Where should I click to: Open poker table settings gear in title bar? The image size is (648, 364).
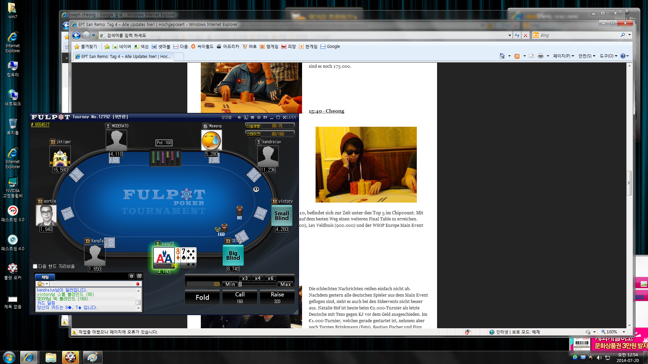click(259, 117)
